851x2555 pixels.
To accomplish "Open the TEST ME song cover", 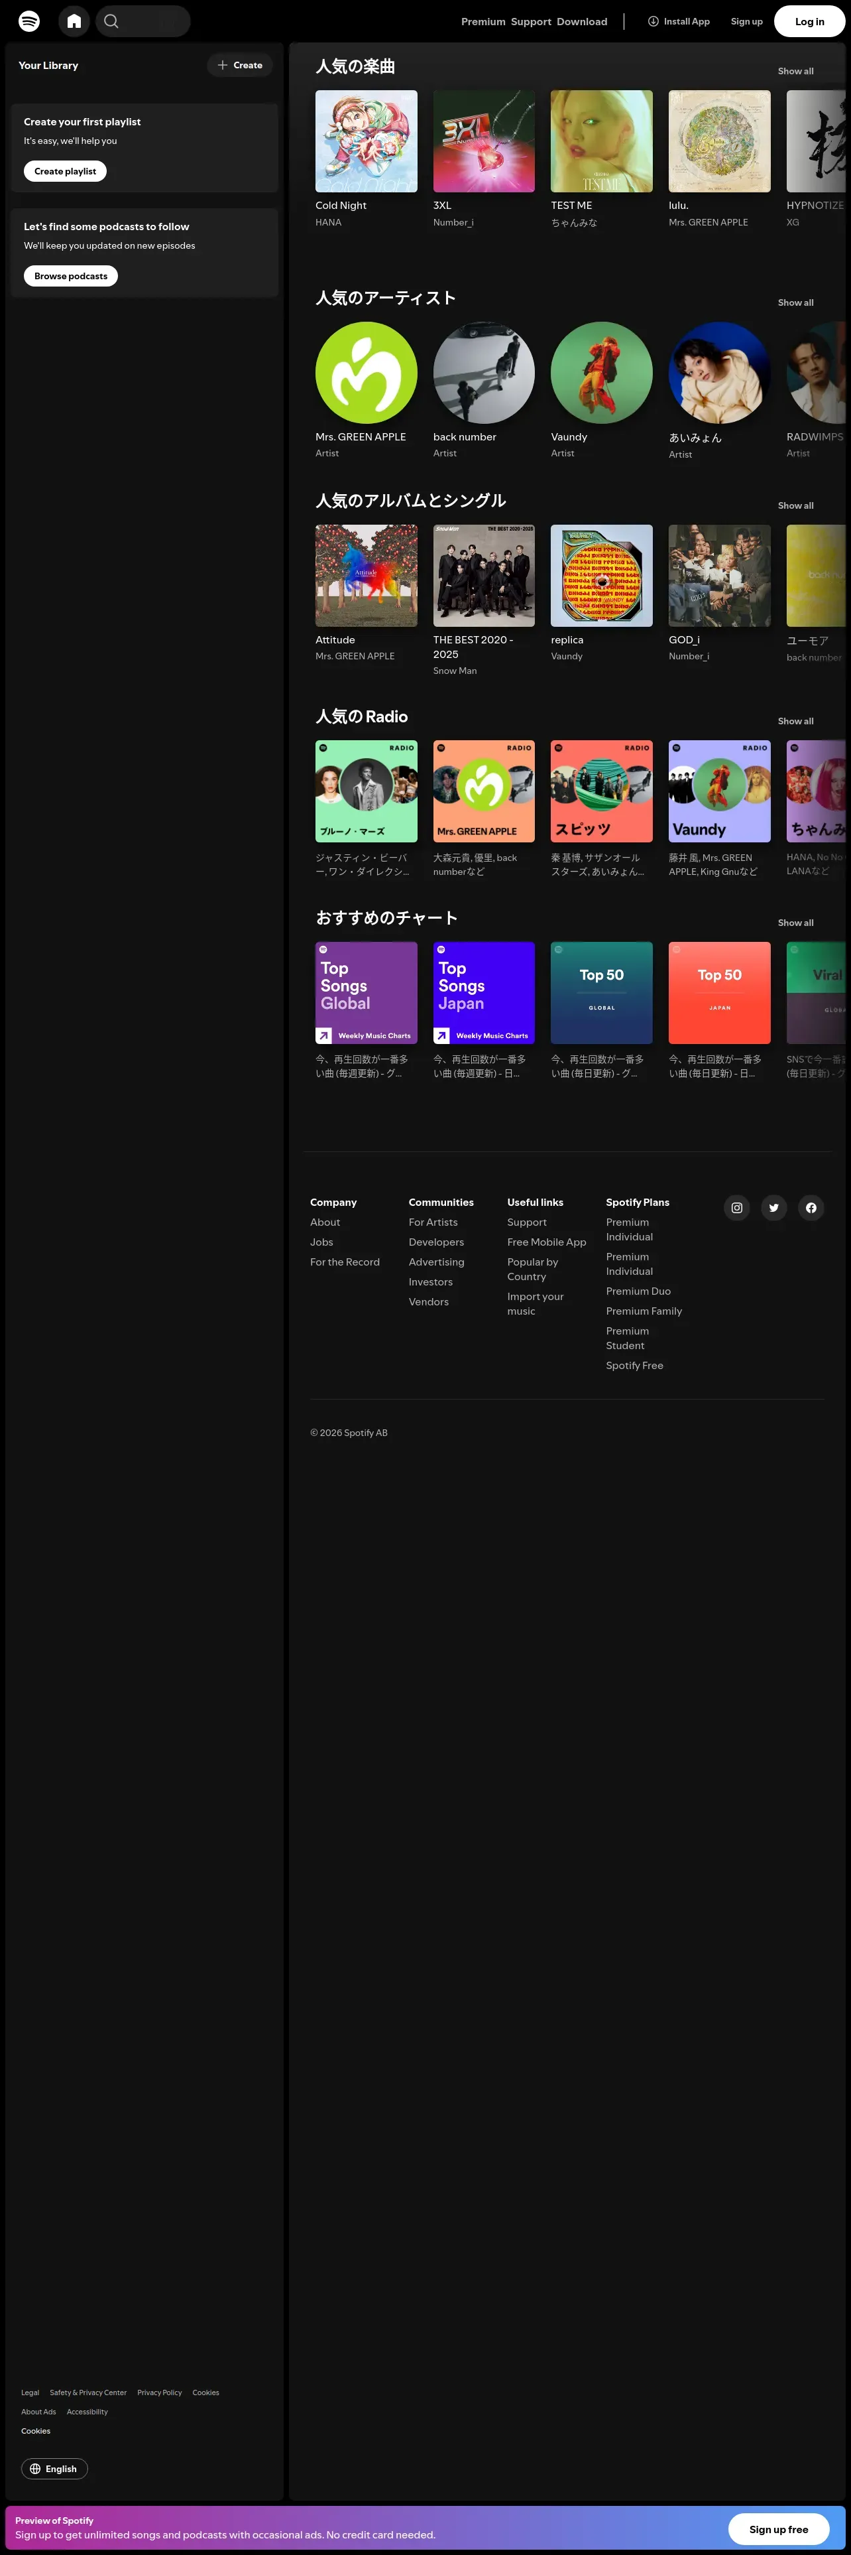I will click(x=601, y=141).
